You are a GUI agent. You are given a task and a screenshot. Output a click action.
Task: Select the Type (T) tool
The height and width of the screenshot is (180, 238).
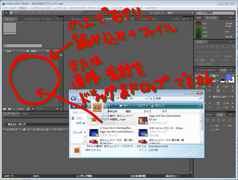tap(50, 13)
